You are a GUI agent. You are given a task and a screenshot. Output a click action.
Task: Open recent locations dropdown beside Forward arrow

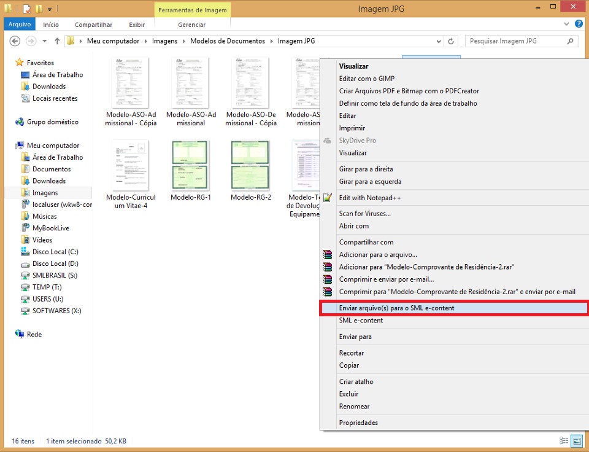pyautogui.click(x=44, y=41)
